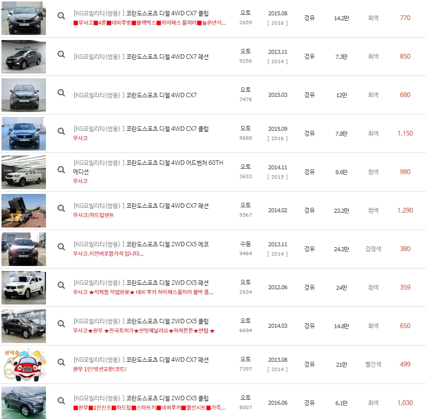
Task: Open quick view magnifier for the 어드벤처 60TH 에디션
Action: coord(61,168)
